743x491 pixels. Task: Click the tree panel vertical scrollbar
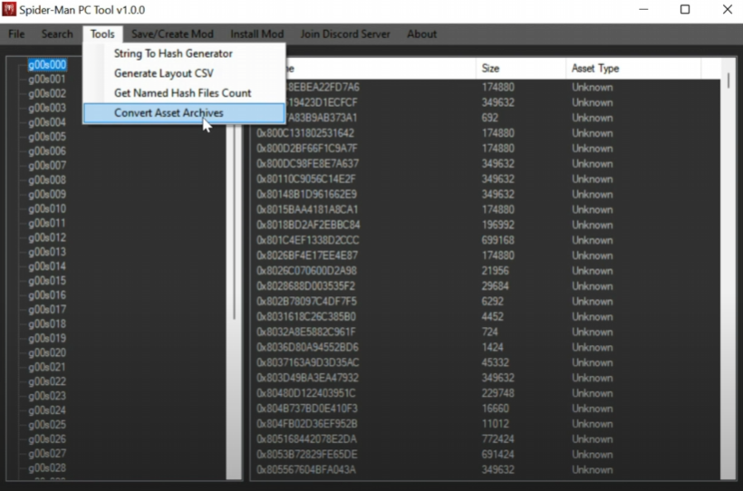234,301
